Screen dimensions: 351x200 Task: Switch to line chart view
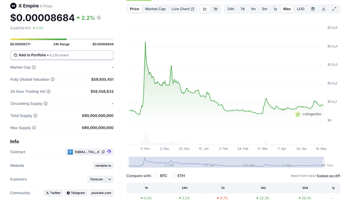pos(205,9)
